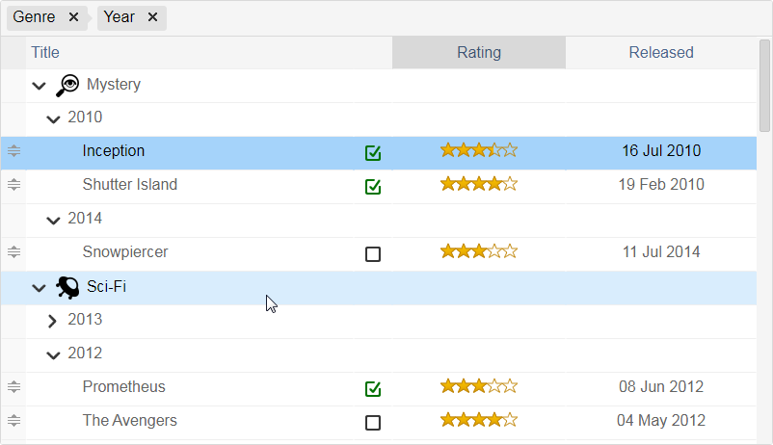Check The Avengers checkbox
Screen dimensions: 773x445
[x=373, y=422]
